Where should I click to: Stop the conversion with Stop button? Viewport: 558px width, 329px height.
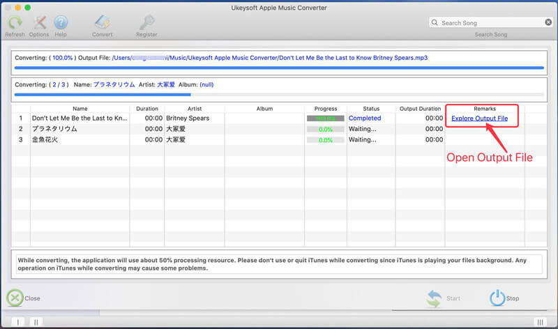tap(504, 298)
